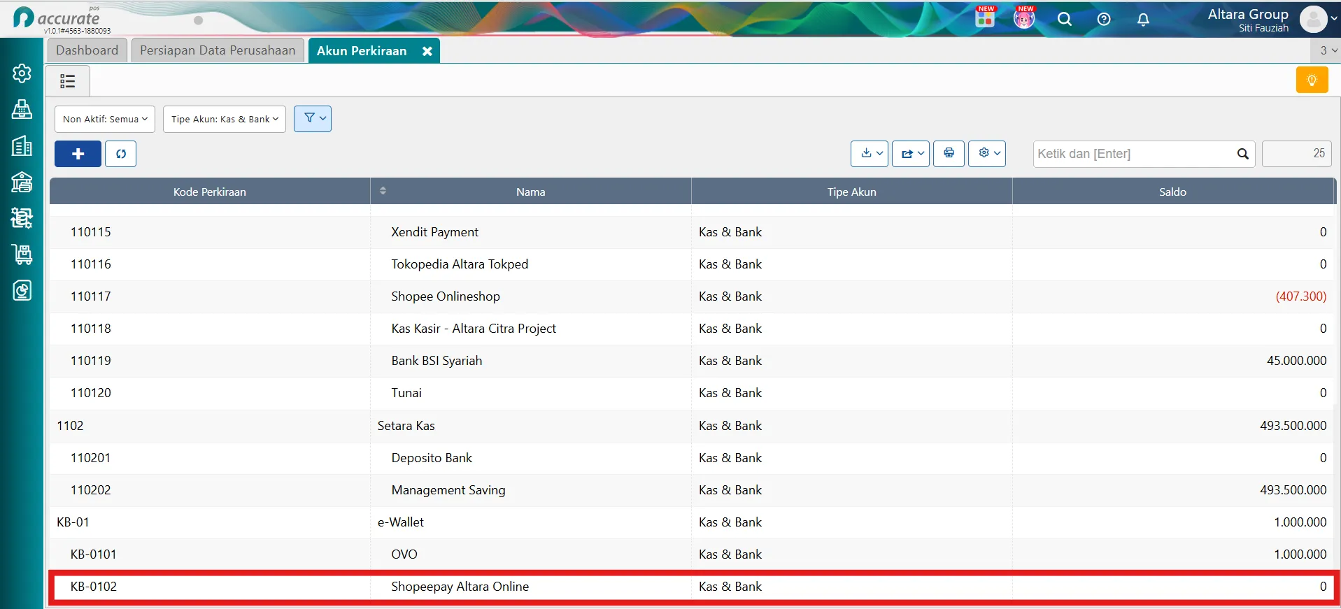
Task: Expand the company account chevron next to the avatar
Action: [x=1334, y=19]
